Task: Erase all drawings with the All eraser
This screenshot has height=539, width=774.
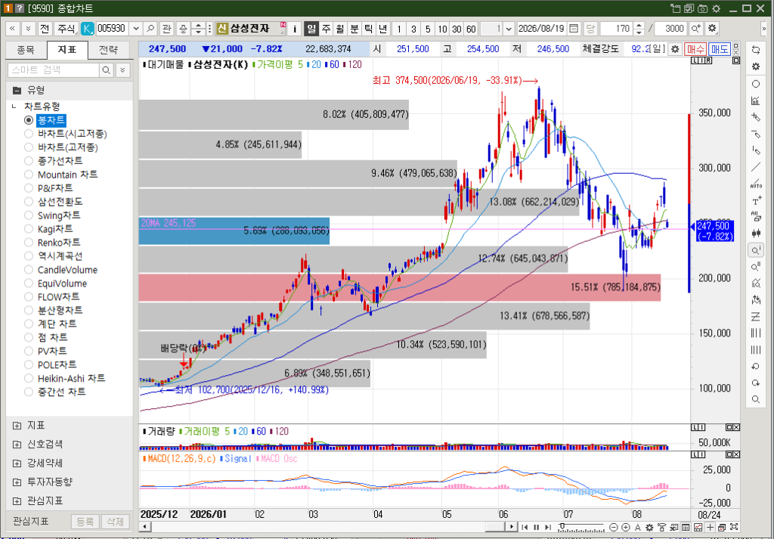Action: 755,217
